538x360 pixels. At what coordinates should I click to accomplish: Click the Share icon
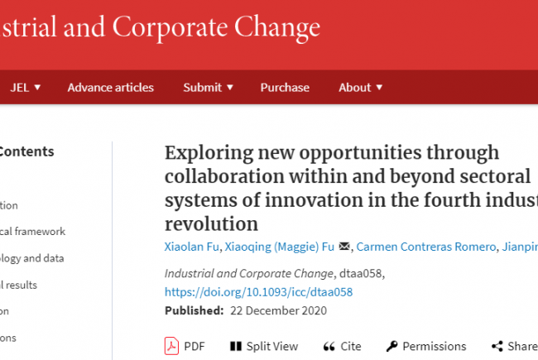point(497,347)
